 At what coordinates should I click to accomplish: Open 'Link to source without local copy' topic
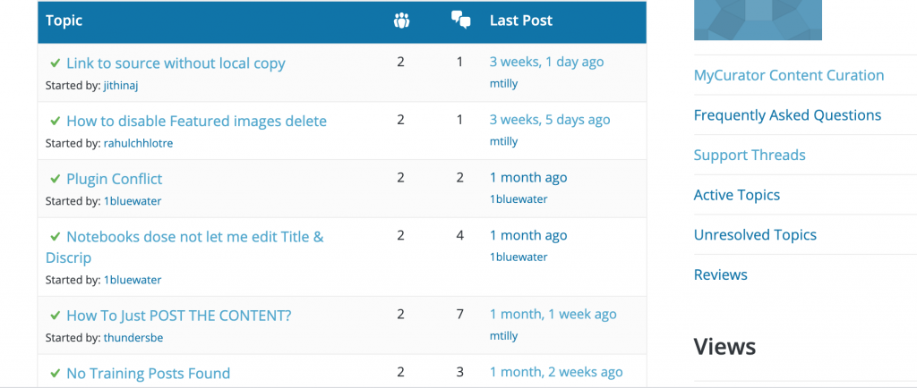pos(176,63)
